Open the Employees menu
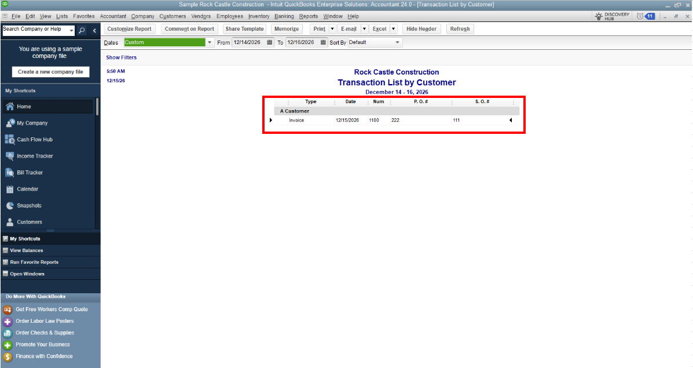Image resolution: width=693 pixels, height=368 pixels. click(x=229, y=16)
